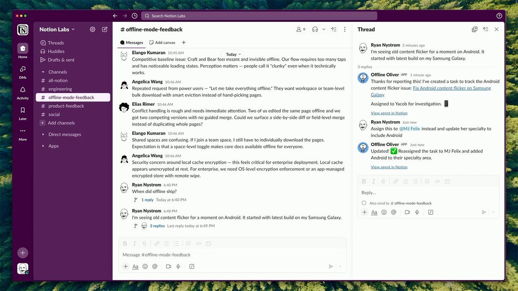Open channel AI summary sparkle icon
Image resolution: width=518 pixels, height=291 pixels.
click(334, 29)
